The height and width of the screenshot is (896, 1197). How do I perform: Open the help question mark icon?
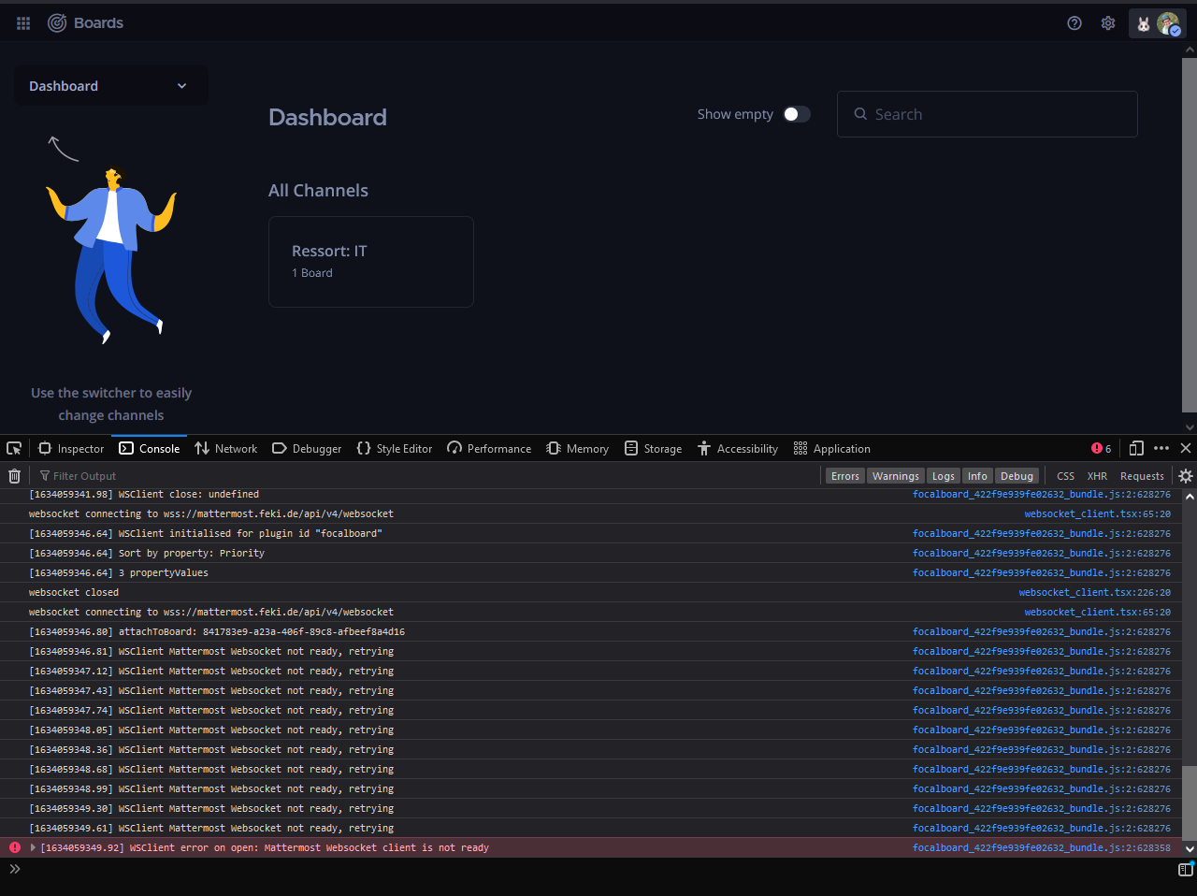coord(1074,23)
